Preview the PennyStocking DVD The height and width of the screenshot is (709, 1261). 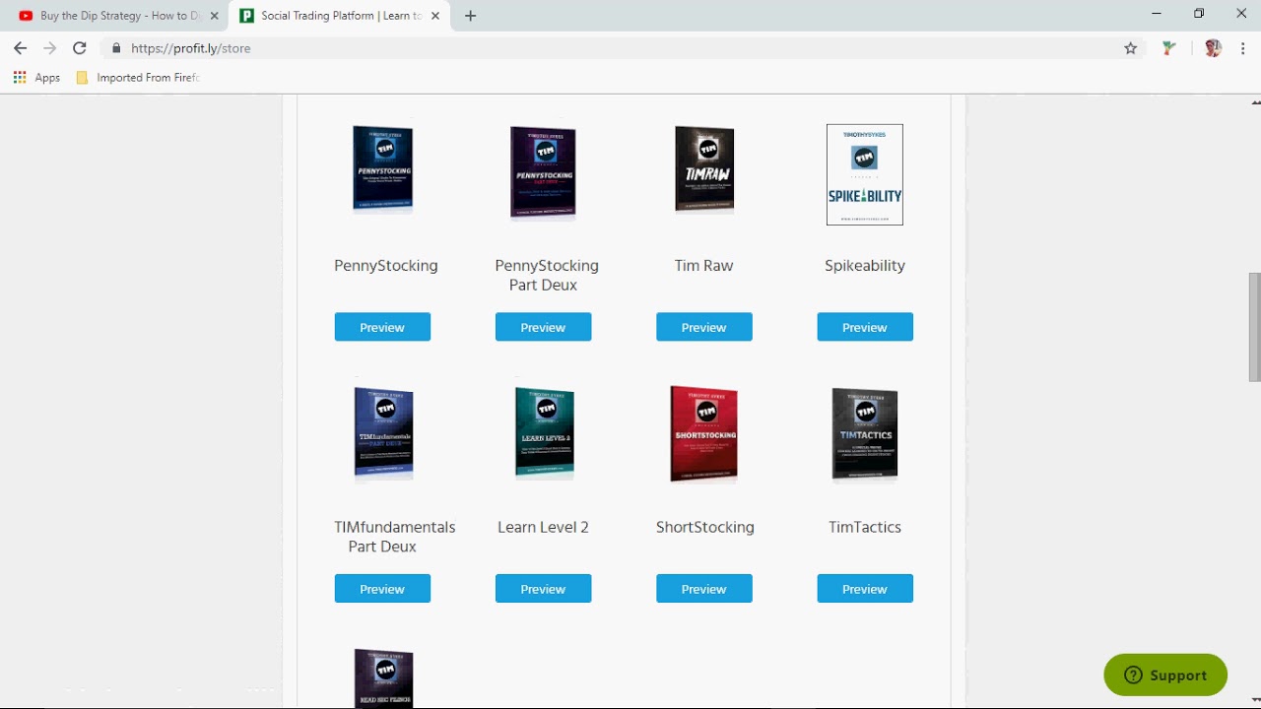click(x=382, y=327)
